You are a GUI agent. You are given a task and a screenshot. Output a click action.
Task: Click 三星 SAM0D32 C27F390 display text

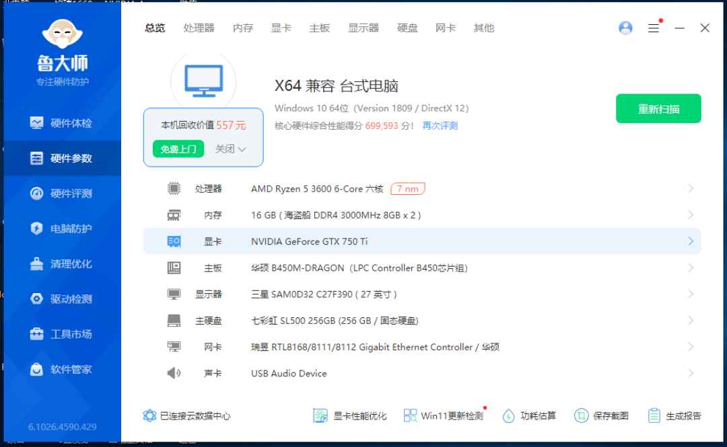[324, 294]
